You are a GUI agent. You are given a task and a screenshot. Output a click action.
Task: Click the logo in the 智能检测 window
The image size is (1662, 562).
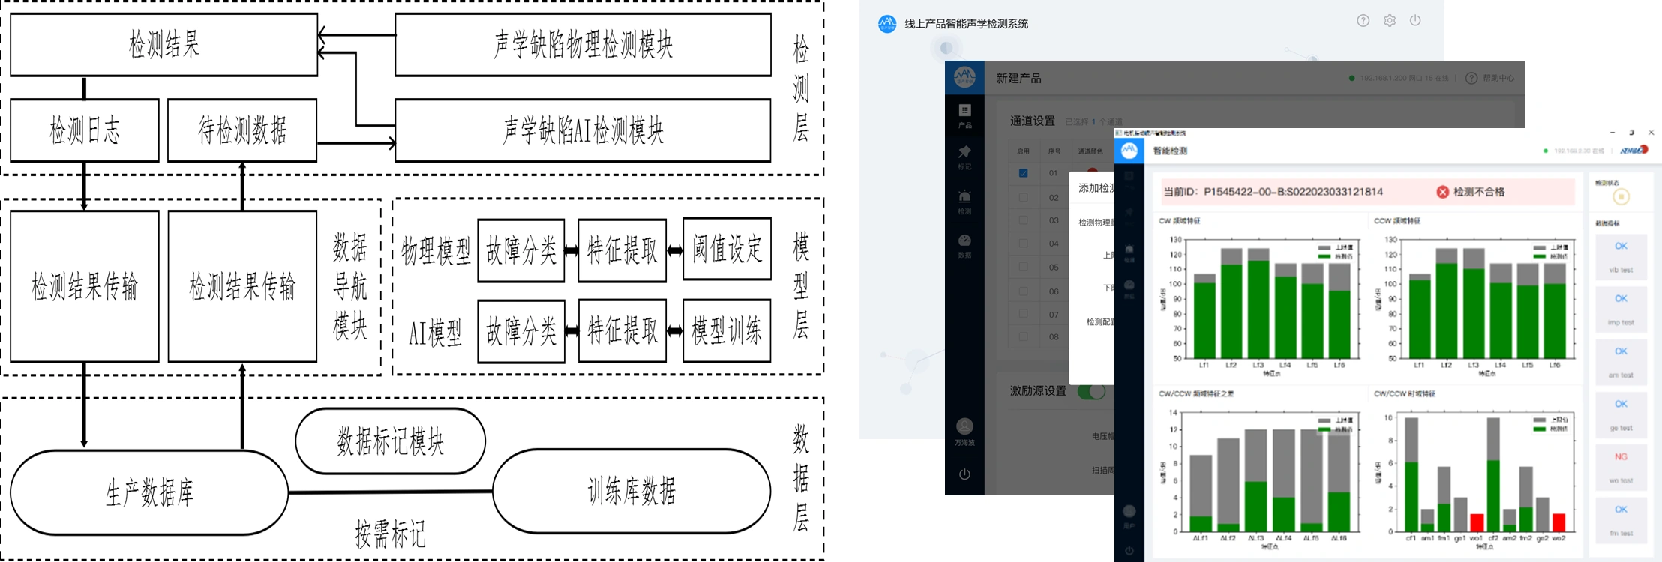tap(1129, 151)
